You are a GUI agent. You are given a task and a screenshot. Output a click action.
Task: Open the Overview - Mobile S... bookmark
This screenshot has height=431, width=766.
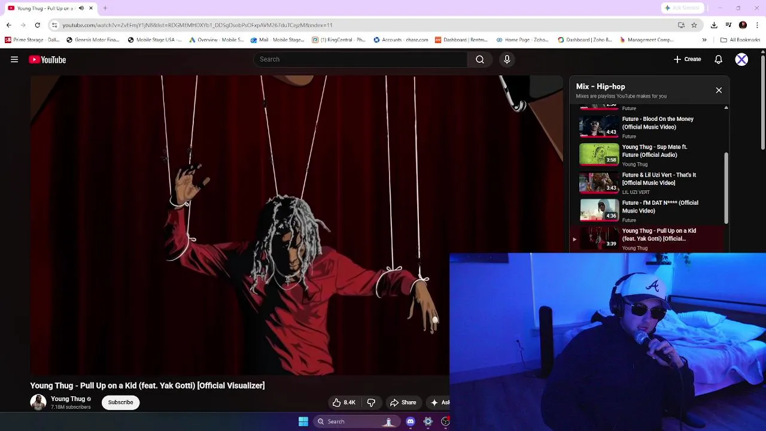coord(217,40)
